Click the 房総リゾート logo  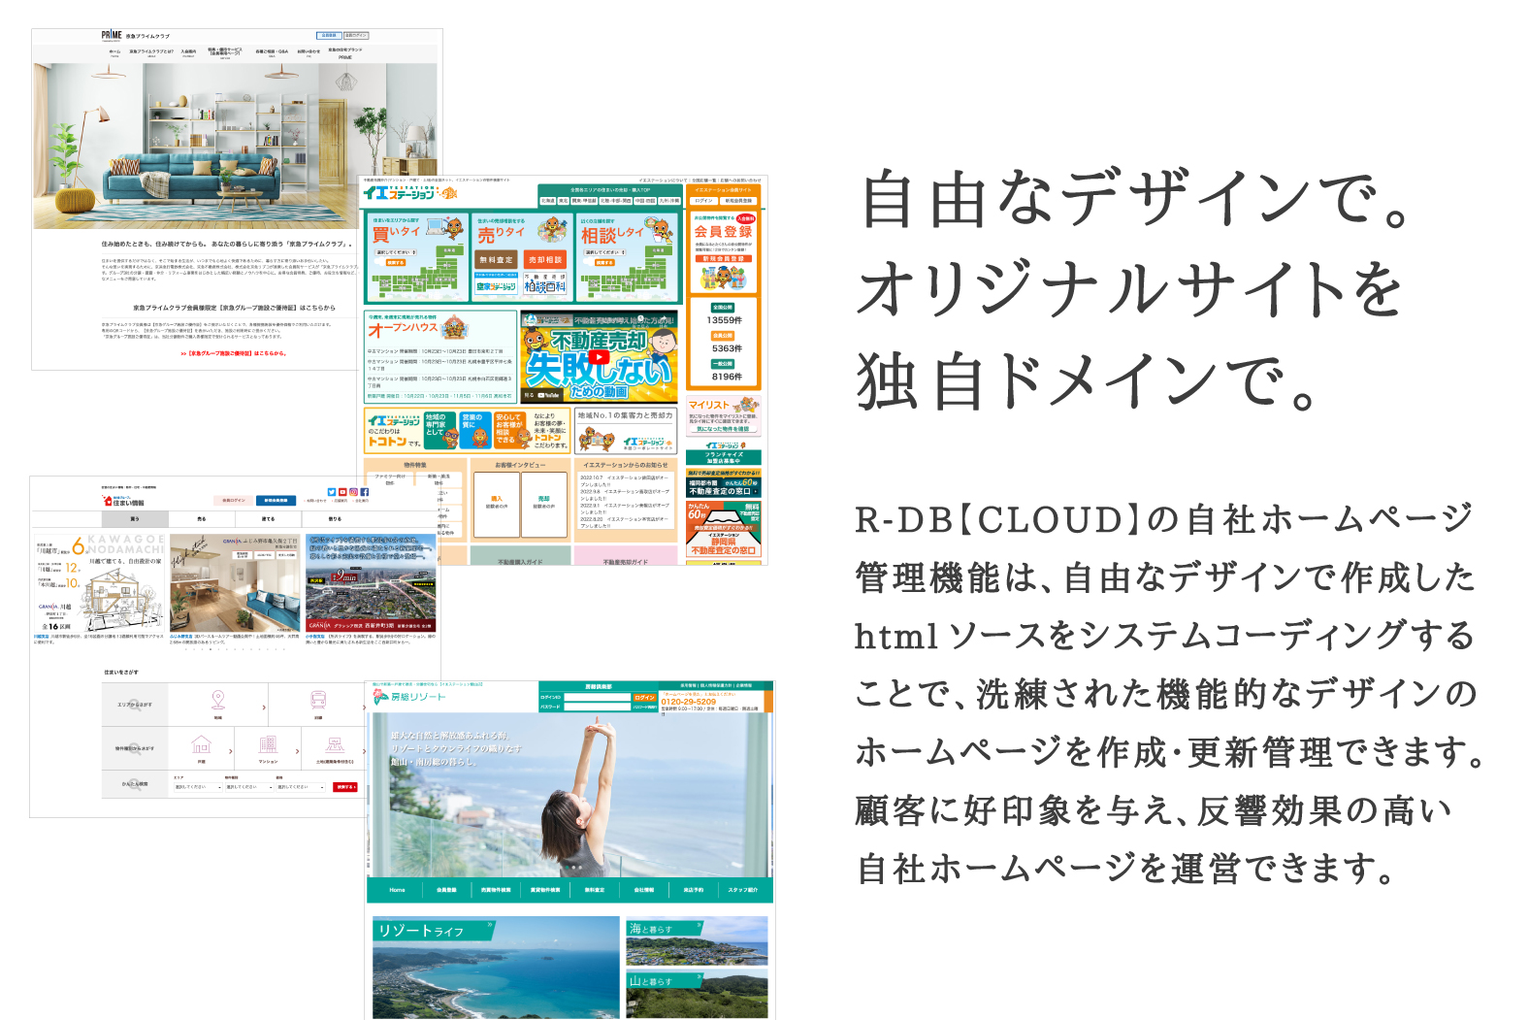click(x=410, y=697)
